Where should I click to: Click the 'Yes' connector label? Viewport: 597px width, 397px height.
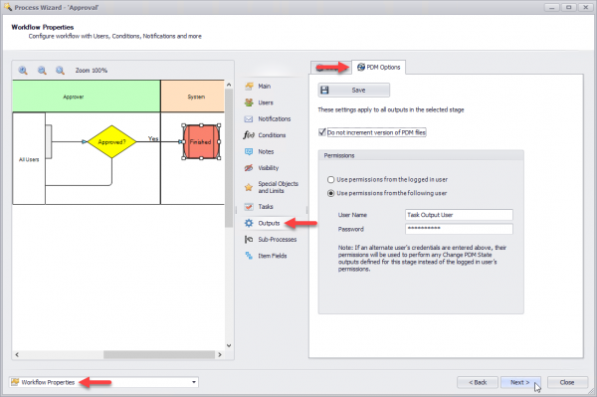[x=153, y=138]
